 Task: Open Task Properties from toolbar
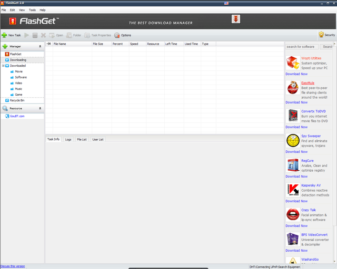98,35
